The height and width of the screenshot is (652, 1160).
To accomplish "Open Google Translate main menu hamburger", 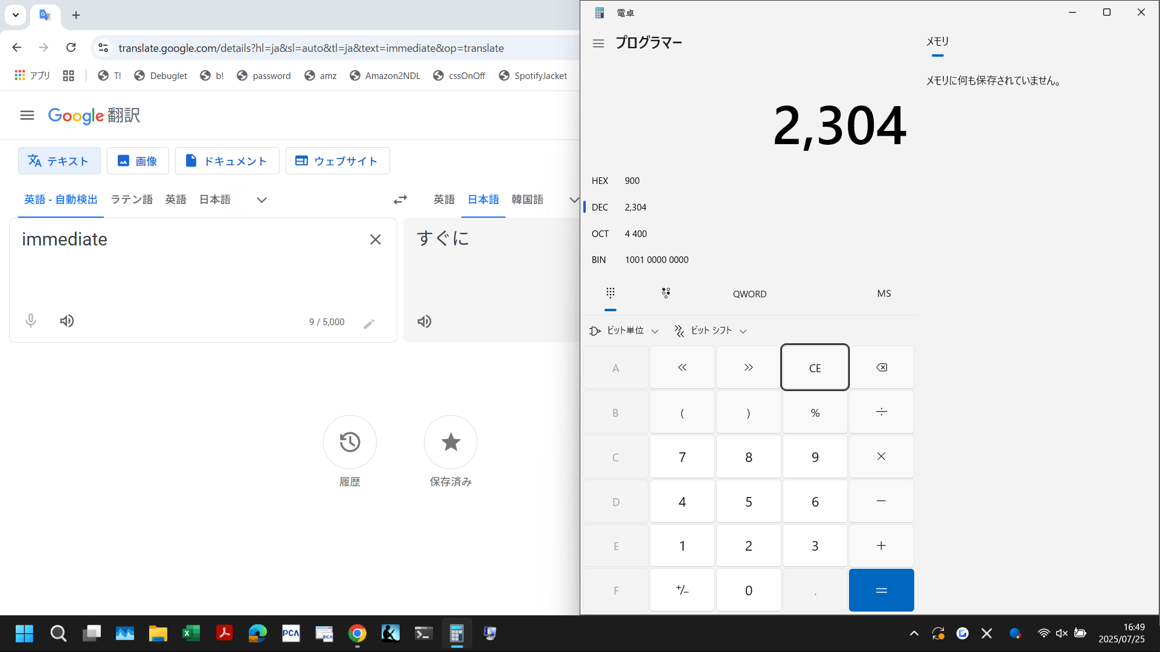I will point(27,115).
